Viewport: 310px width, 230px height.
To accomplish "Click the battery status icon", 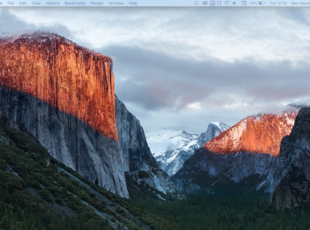I will pos(261,3).
